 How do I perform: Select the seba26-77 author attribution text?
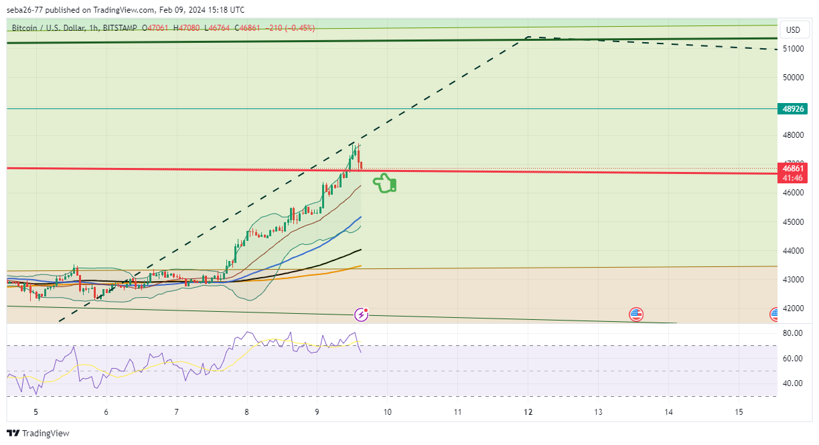[x=23, y=9]
